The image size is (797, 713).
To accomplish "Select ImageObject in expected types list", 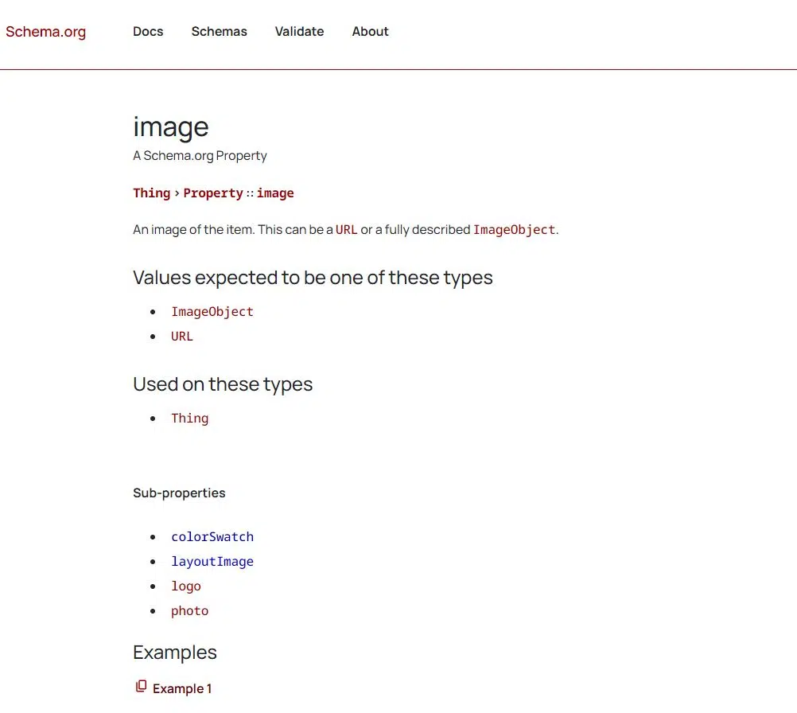I will [x=212, y=312].
